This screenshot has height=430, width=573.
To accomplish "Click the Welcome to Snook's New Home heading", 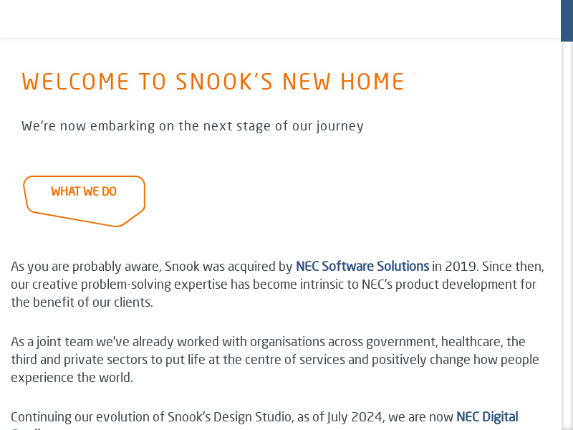I will [x=213, y=82].
